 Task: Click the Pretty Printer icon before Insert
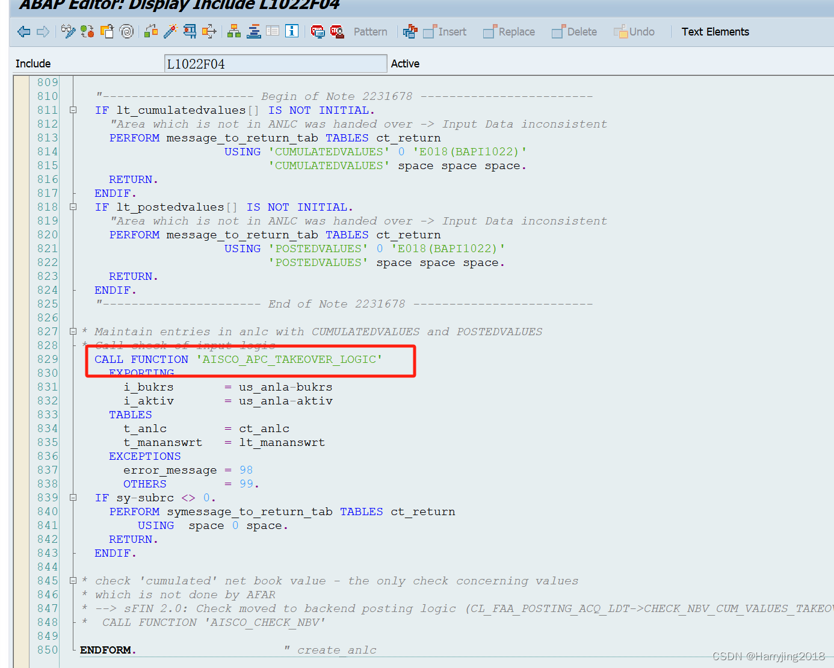pos(410,32)
